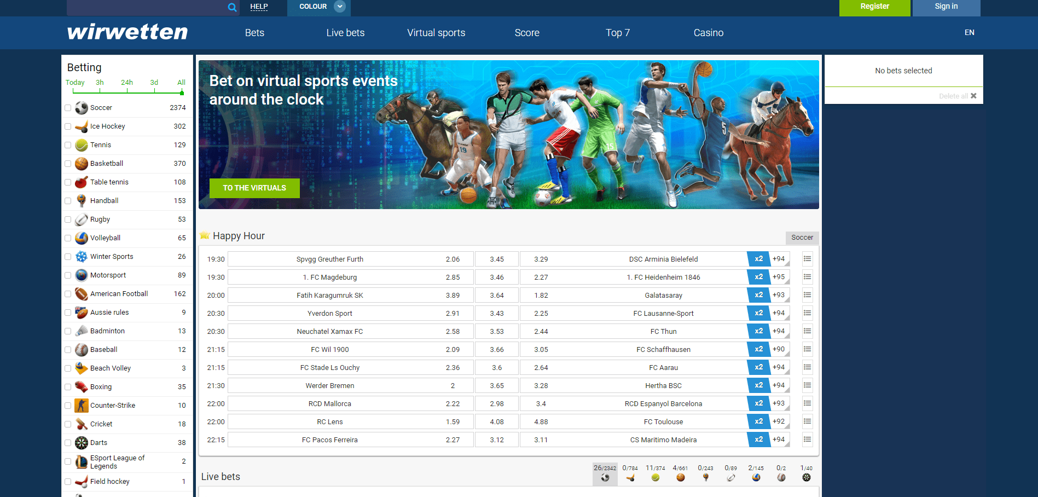Select odds 2.06 for Spvgg Greuther Furth
The width and height of the screenshot is (1038, 497).
pyautogui.click(x=453, y=259)
